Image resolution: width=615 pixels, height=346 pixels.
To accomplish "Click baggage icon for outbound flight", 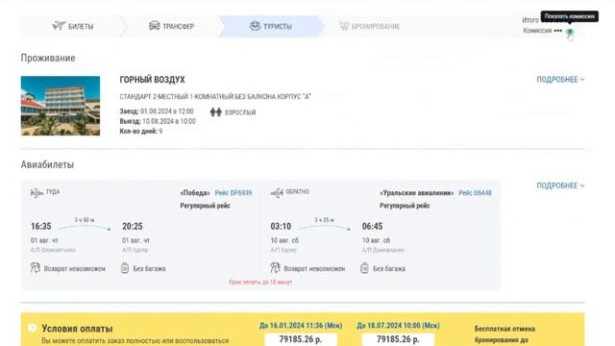I will click(125, 268).
